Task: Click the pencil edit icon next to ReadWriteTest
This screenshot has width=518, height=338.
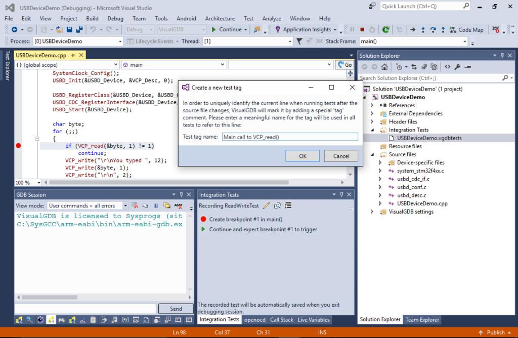Action: 266,205
